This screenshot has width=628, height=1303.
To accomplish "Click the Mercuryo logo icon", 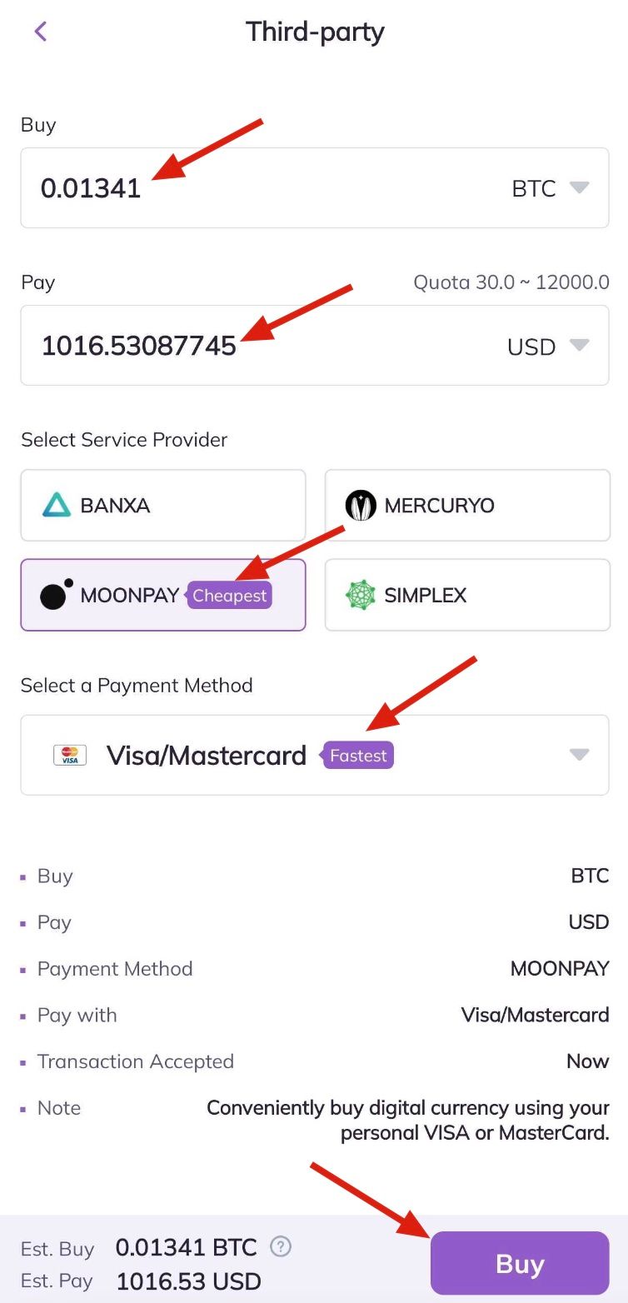I will pos(361,506).
